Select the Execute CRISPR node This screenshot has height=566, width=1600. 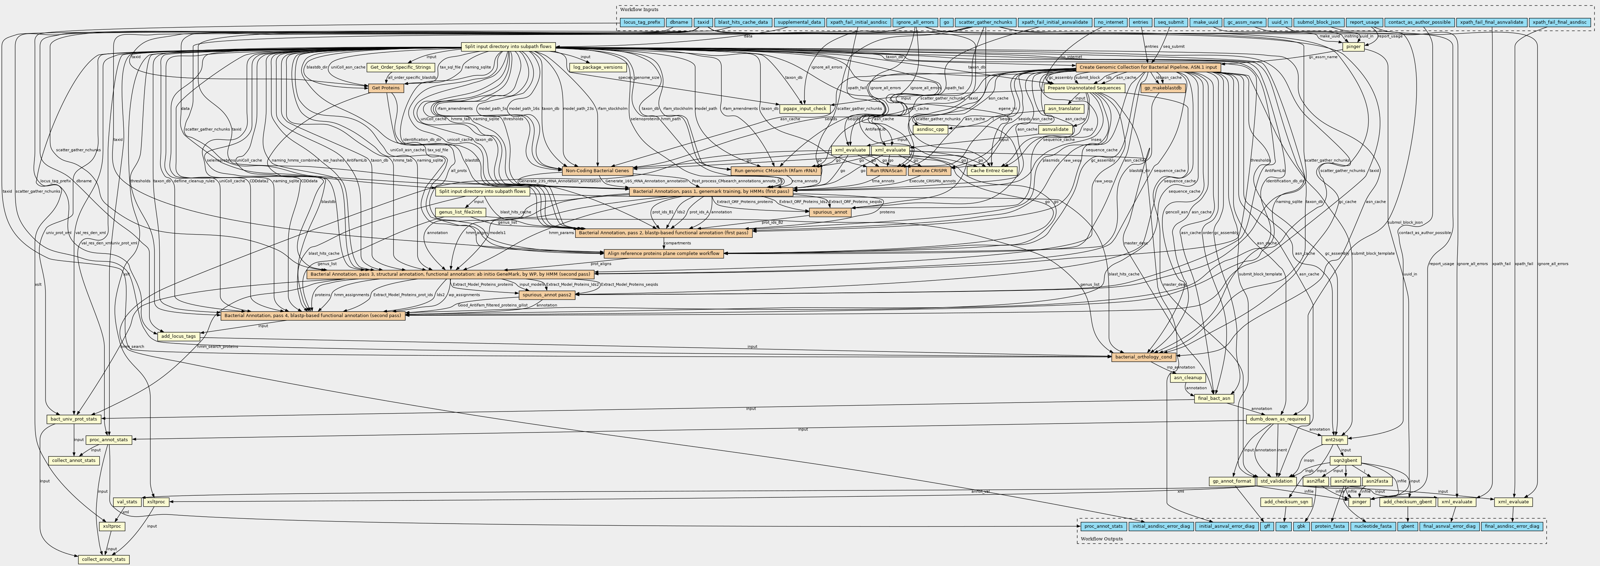click(929, 170)
